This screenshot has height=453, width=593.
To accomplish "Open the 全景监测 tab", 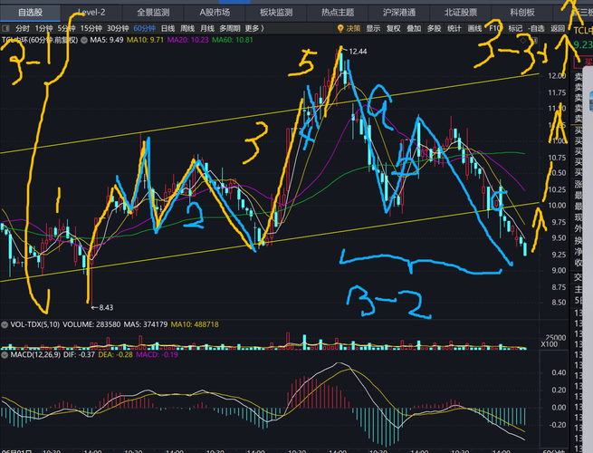I will point(153,13).
